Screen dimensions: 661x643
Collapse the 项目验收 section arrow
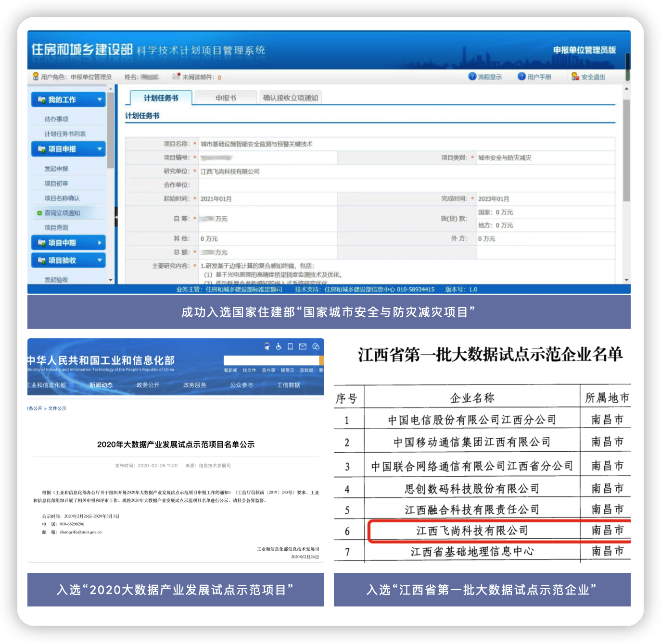(100, 260)
